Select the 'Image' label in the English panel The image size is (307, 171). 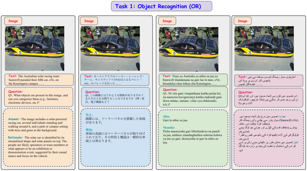[x=13, y=21]
